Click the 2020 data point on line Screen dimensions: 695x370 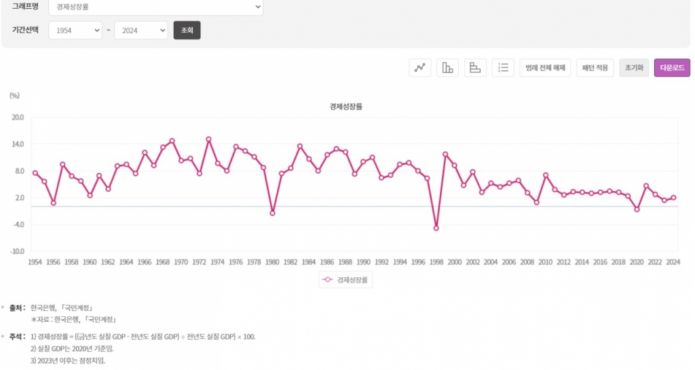point(637,209)
